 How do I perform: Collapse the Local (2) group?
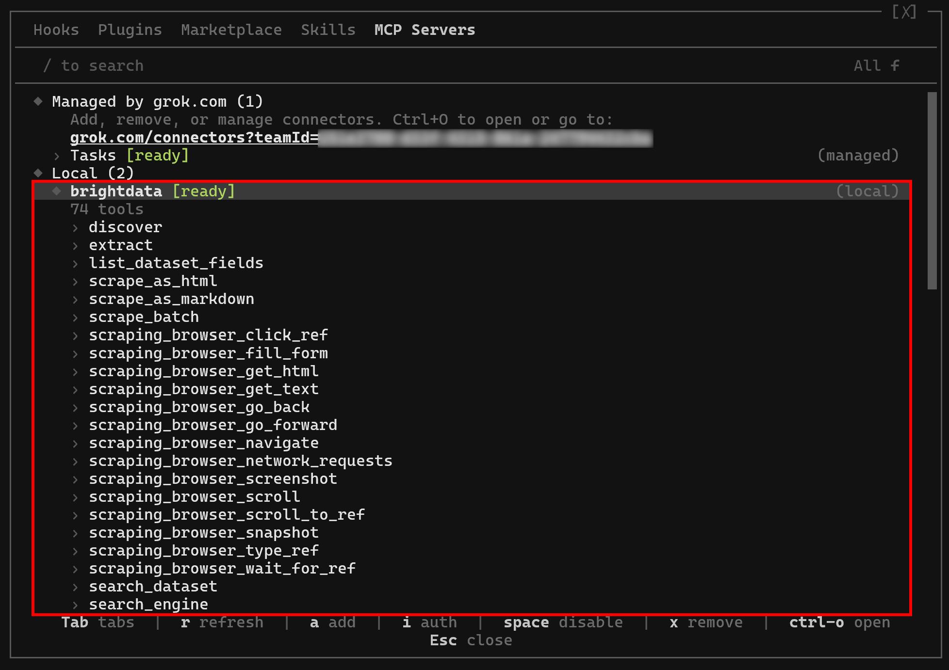click(38, 173)
